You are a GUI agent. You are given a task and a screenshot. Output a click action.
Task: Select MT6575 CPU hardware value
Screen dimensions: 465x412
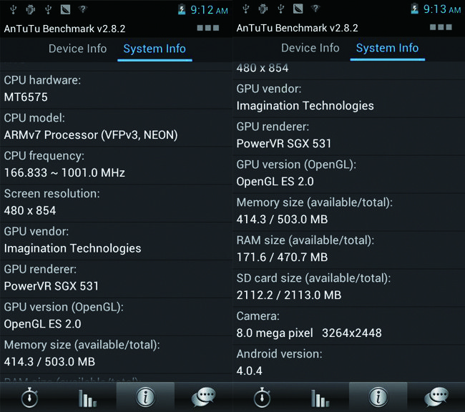click(x=26, y=97)
